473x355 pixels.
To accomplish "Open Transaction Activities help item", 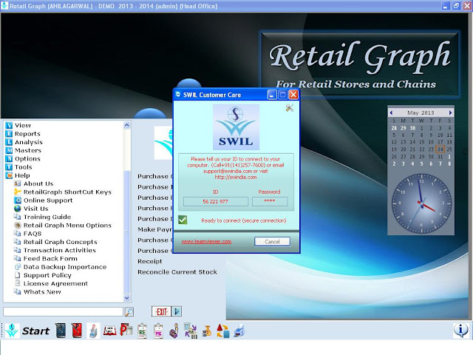I will pos(59,250).
